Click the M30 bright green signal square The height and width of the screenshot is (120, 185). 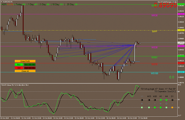155,108
